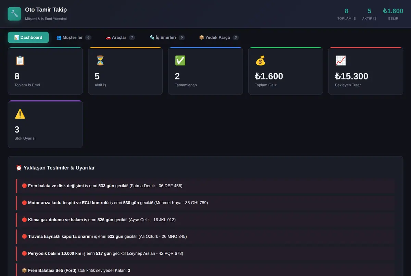Click the Travma kaynaklı kaporta onarımı alert

(205, 237)
